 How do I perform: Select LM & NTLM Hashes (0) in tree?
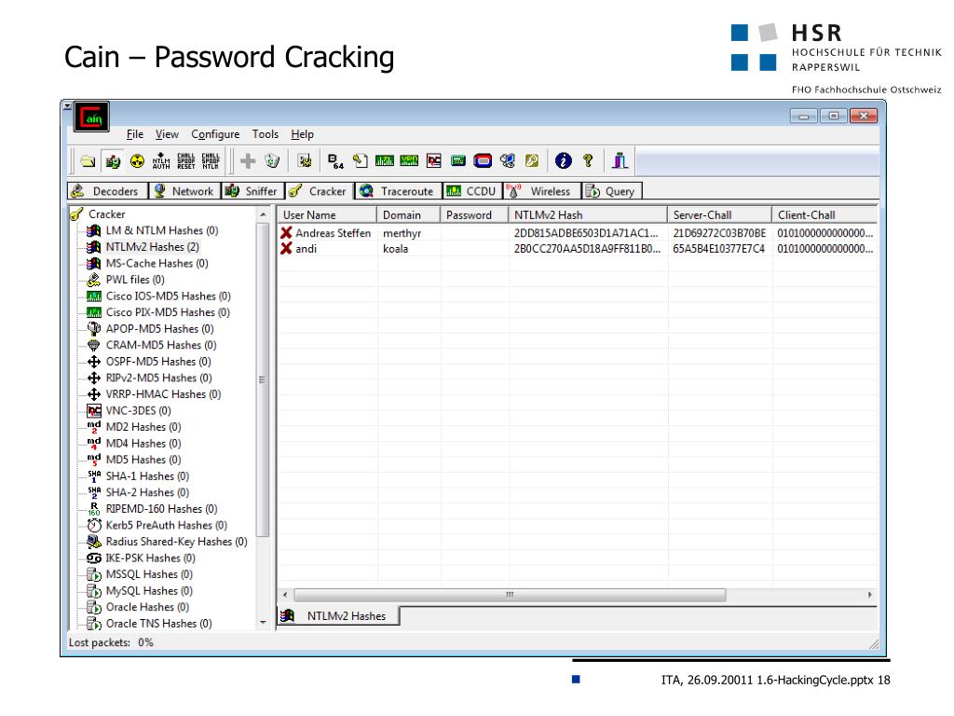coord(161,231)
